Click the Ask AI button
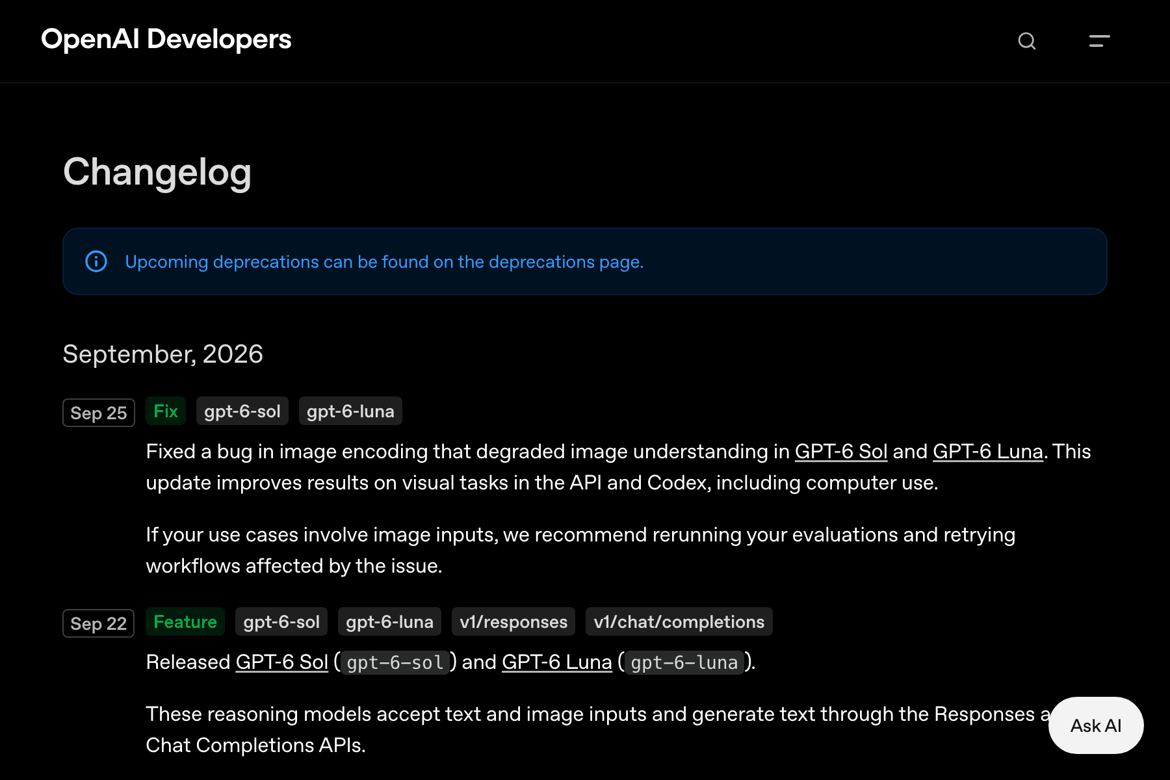Image resolution: width=1170 pixels, height=780 pixels. click(1096, 725)
